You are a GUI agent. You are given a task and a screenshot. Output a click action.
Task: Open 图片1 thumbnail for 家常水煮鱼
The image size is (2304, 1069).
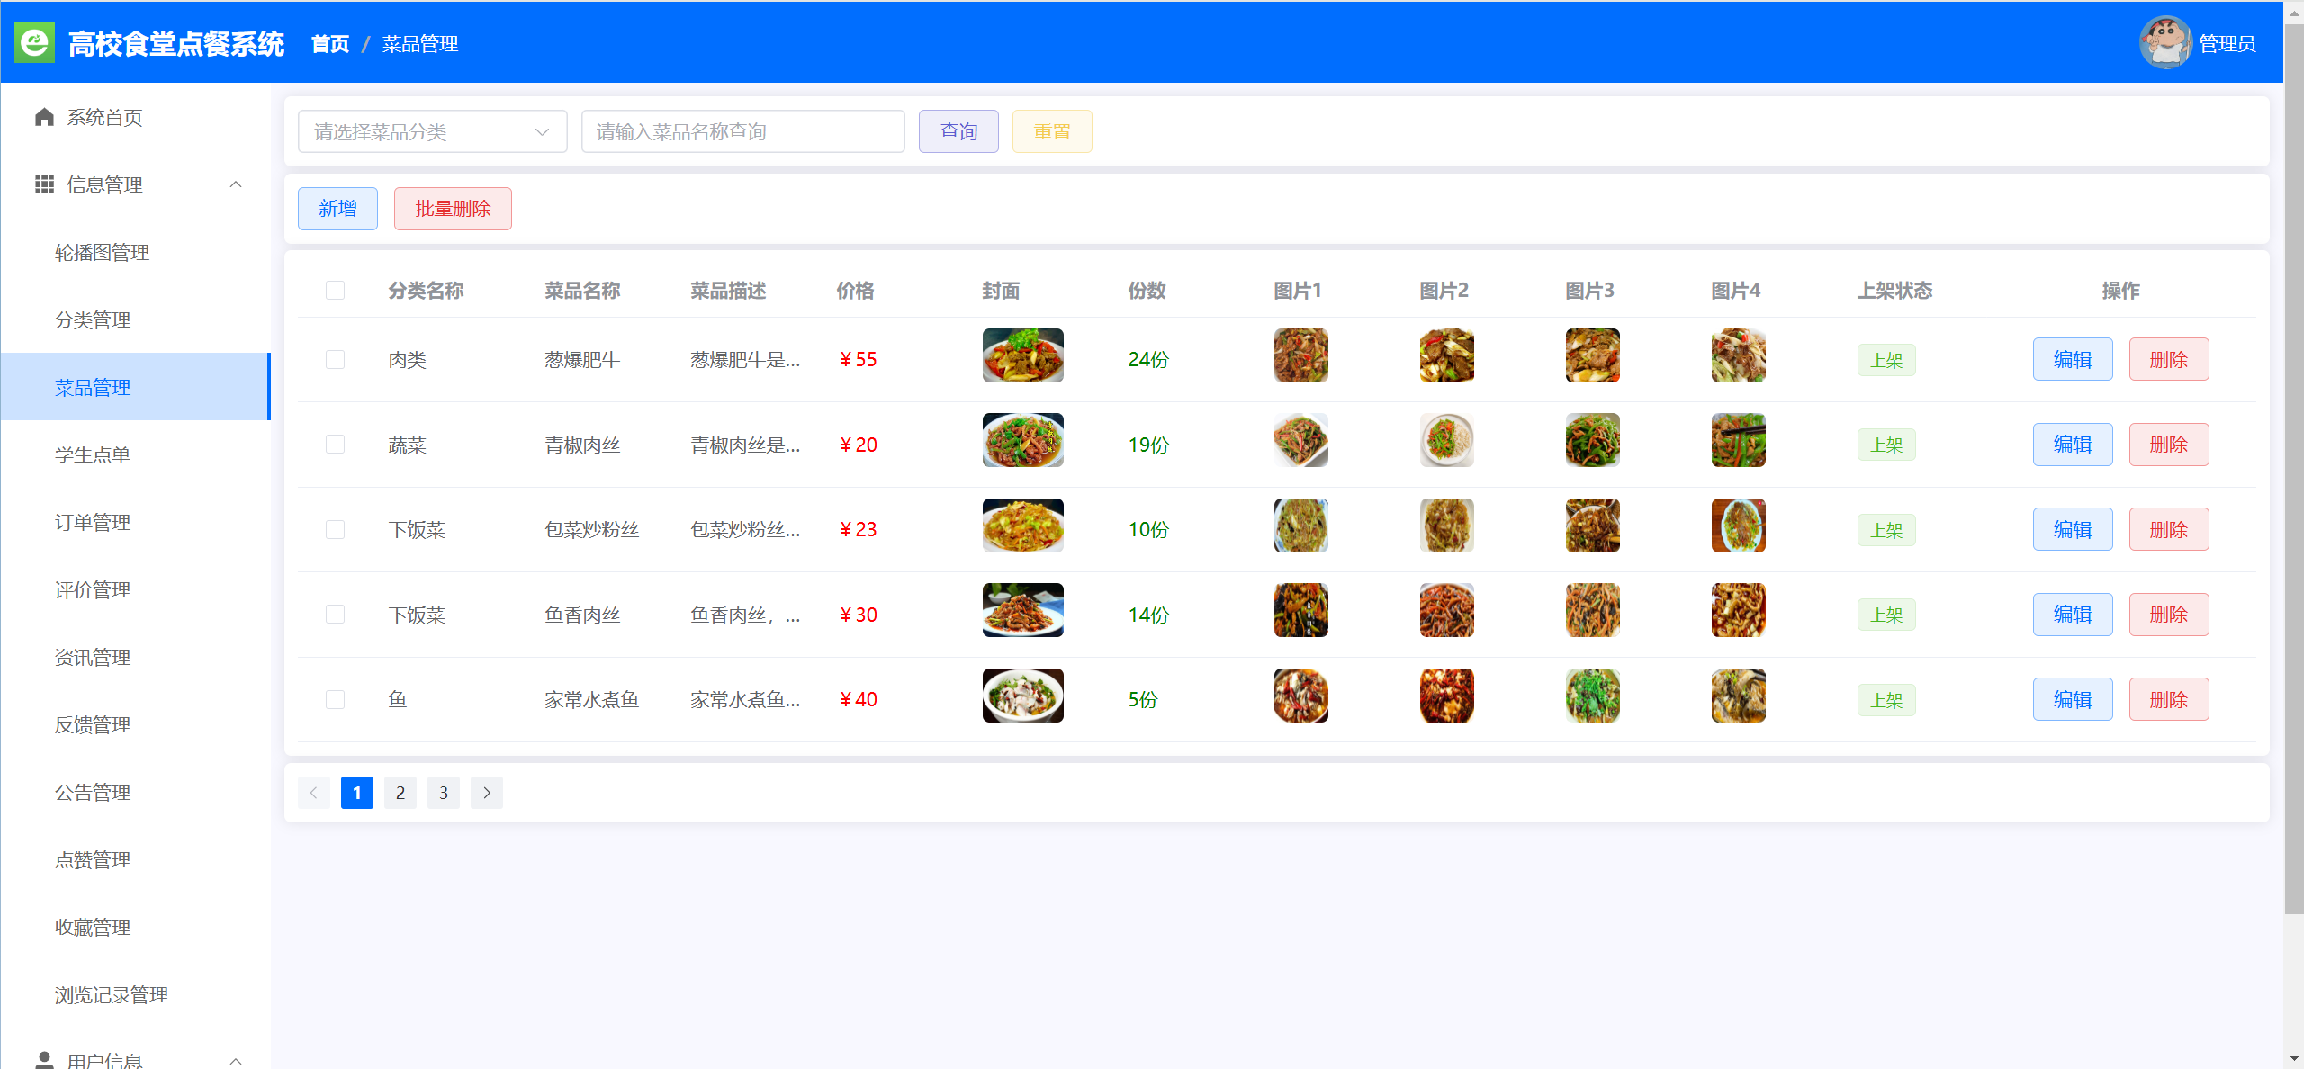[1300, 696]
